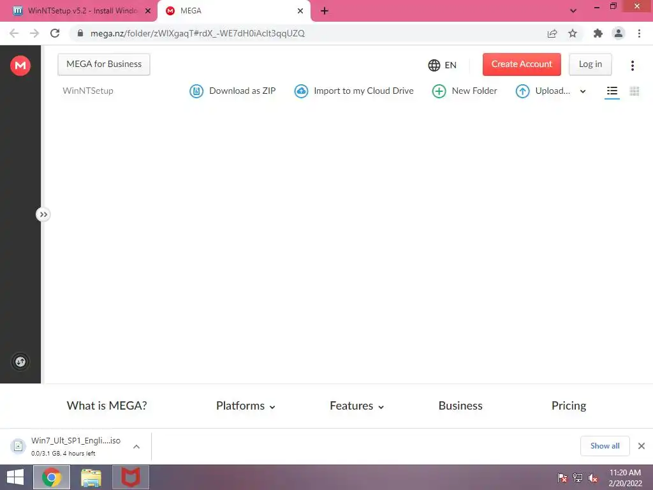653x490 pixels.
Task: Click the network tray icon
Action: point(578,478)
